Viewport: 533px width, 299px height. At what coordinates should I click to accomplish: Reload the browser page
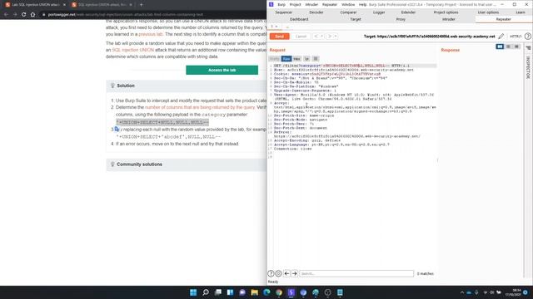[24, 15]
